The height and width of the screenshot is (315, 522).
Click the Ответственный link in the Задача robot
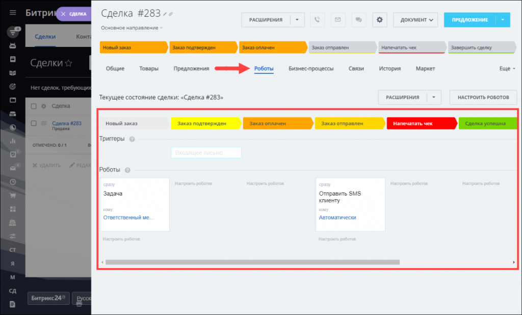pyautogui.click(x=128, y=217)
